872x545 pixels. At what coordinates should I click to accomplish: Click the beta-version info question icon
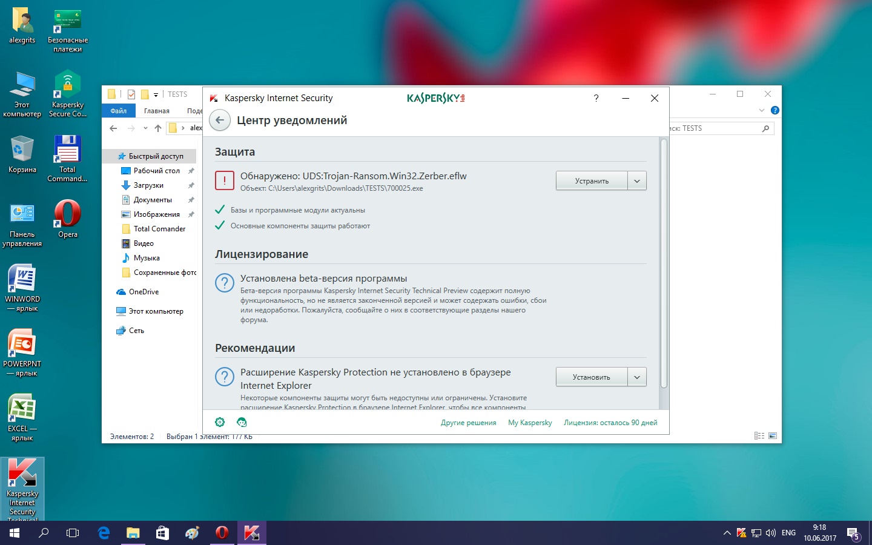click(225, 283)
